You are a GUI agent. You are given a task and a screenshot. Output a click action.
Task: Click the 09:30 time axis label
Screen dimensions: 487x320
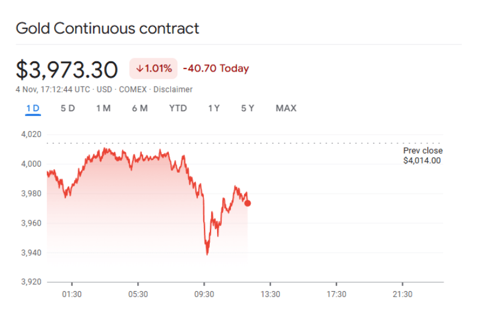point(204,294)
